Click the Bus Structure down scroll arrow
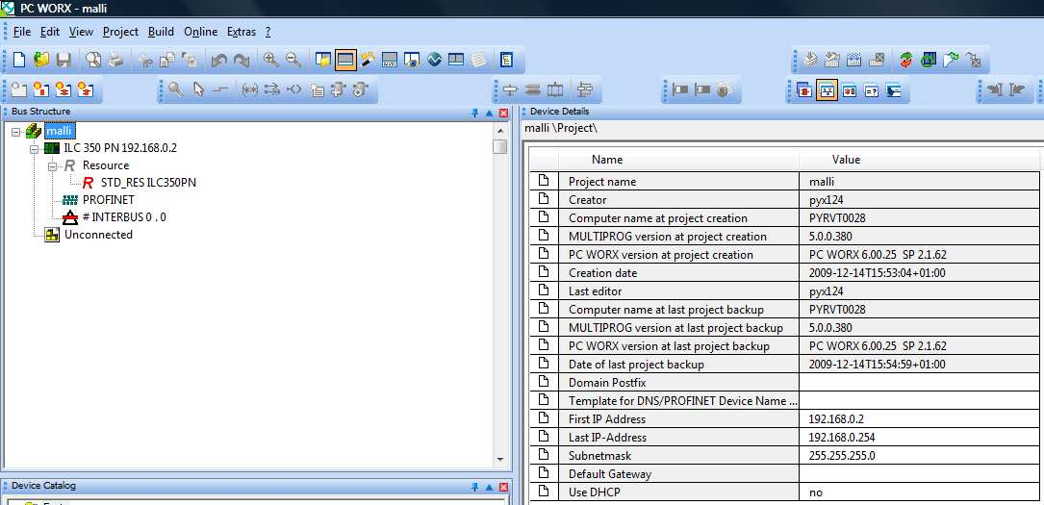This screenshot has width=1044, height=505. coord(500,460)
